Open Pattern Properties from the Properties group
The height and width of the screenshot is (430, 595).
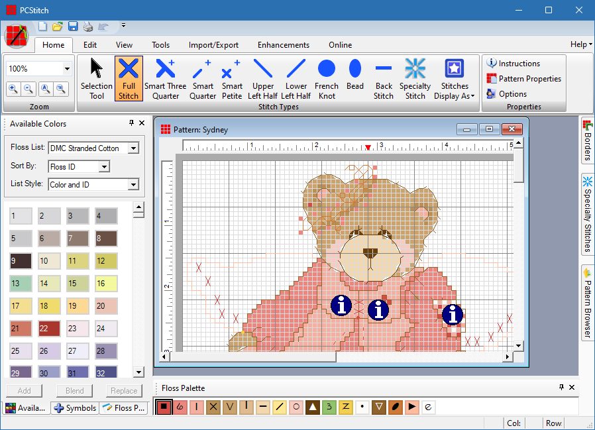[x=523, y=78]
